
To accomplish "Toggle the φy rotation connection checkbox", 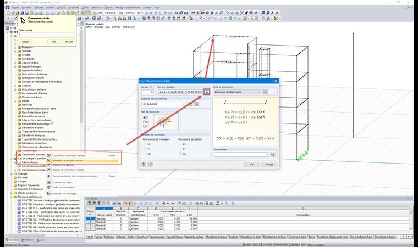I will point(180,149).
